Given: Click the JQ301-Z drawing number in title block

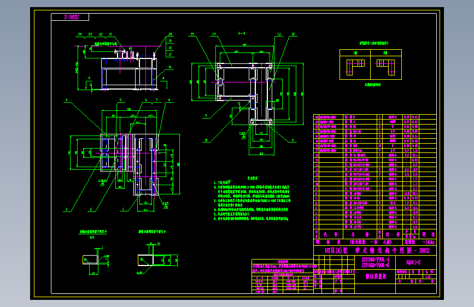Looking at the screenshot, I should click(413, 262).
